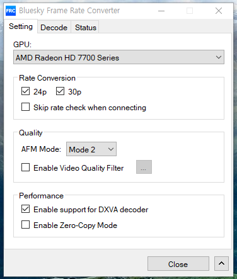Uncheck the 24p rate conversion checkbox
The width and height of the screenshot is (237, 279).
pos(25,91)
